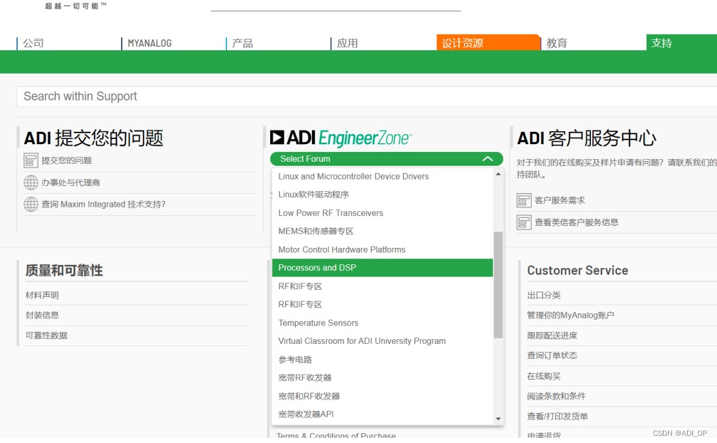Open the 提交您的问题 link
Screen dimensions: 717x443
pos(67,160)
